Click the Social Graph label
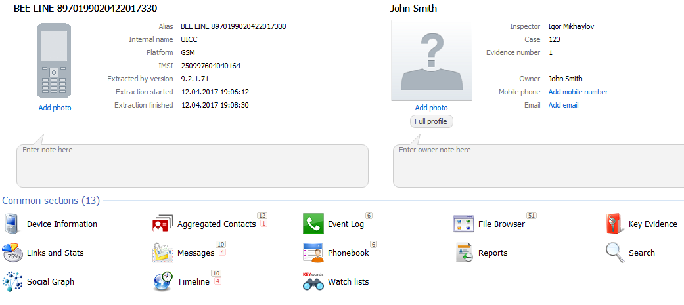Image resolution: width=684 pixels, height=305 pixels. (x=51, y=281)
